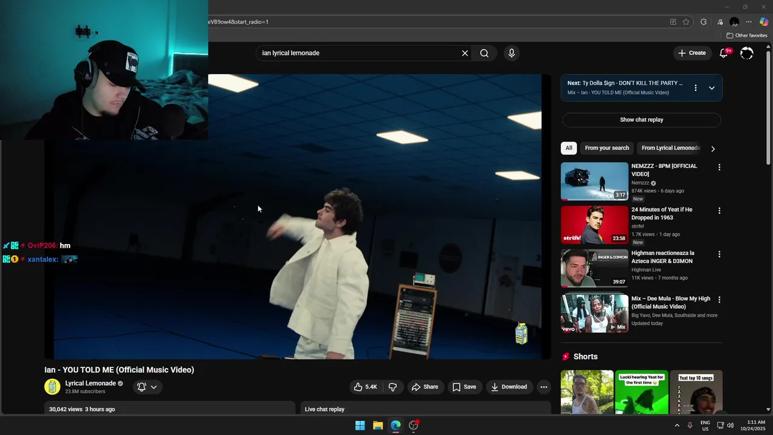Viewport: 773px width, 435px height.
Task: Select the From your search chip
Action: click(x=607, y=148)
